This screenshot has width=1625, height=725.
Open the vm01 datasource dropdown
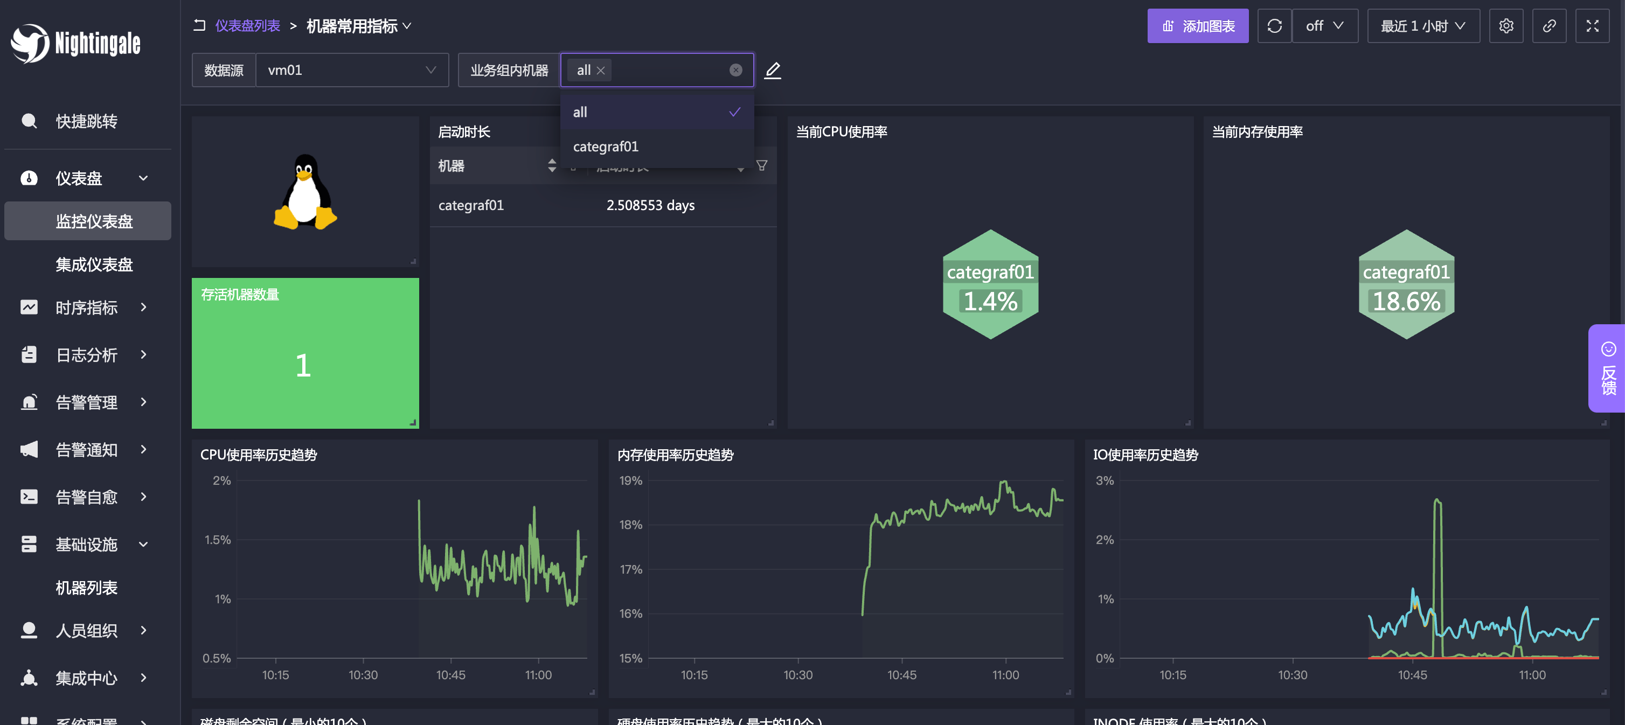coord(352,70)
